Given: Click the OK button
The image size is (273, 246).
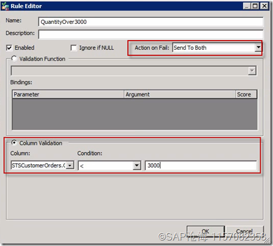Looking at the screenshot, I should pos(205,232).
